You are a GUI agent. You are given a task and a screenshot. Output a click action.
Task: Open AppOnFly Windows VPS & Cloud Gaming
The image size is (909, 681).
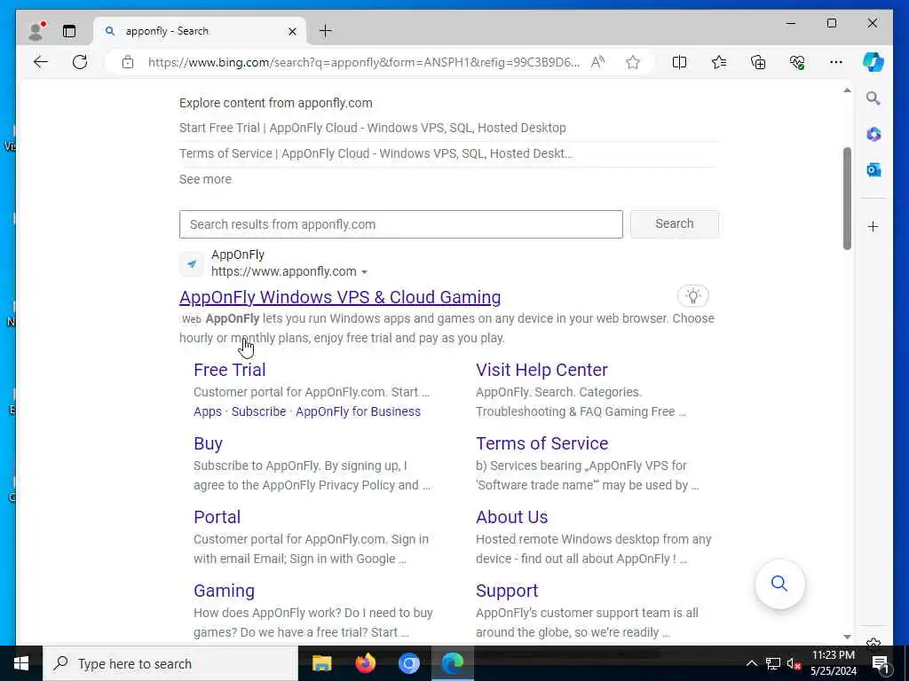pos(340,297)
